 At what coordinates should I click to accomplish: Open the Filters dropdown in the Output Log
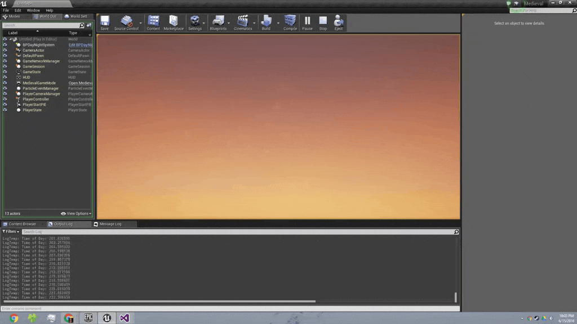11,232
